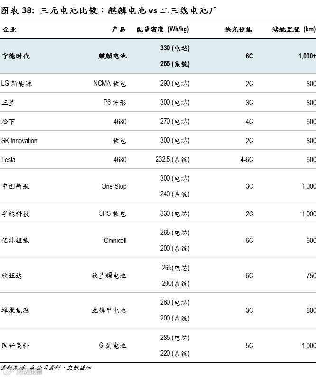Click the 'Tesla' company cell
The image size is (316, 378).
point(9,160)
